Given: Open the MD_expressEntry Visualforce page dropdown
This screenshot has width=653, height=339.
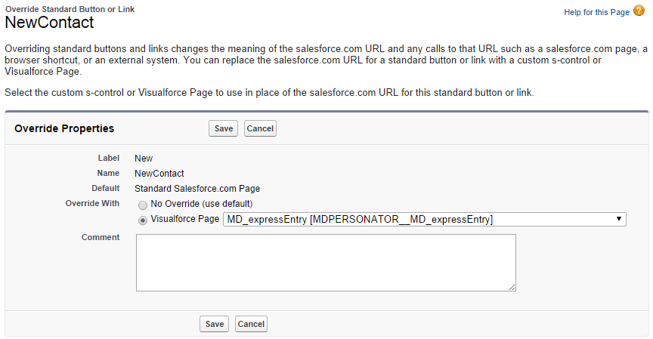Looking at the screenshot, I should coord(423,220).
